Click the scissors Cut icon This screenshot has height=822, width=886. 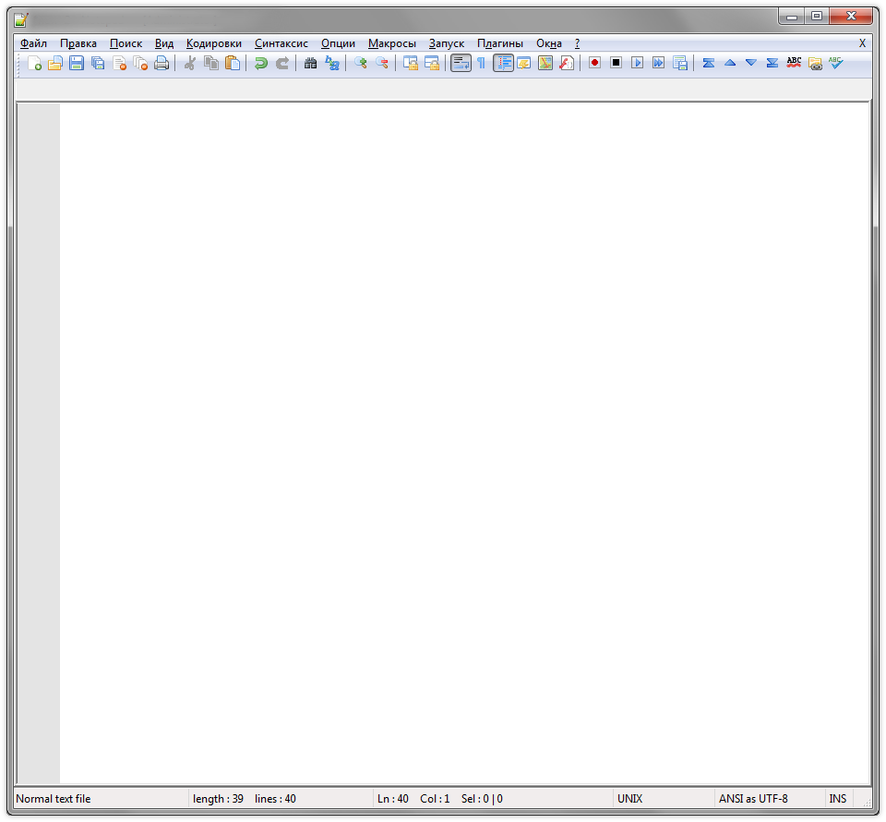click(189, 63)
